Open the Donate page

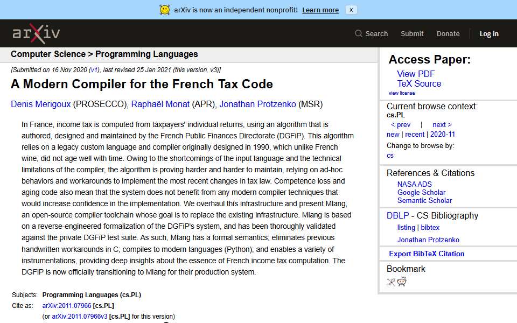tap(448, 33)
